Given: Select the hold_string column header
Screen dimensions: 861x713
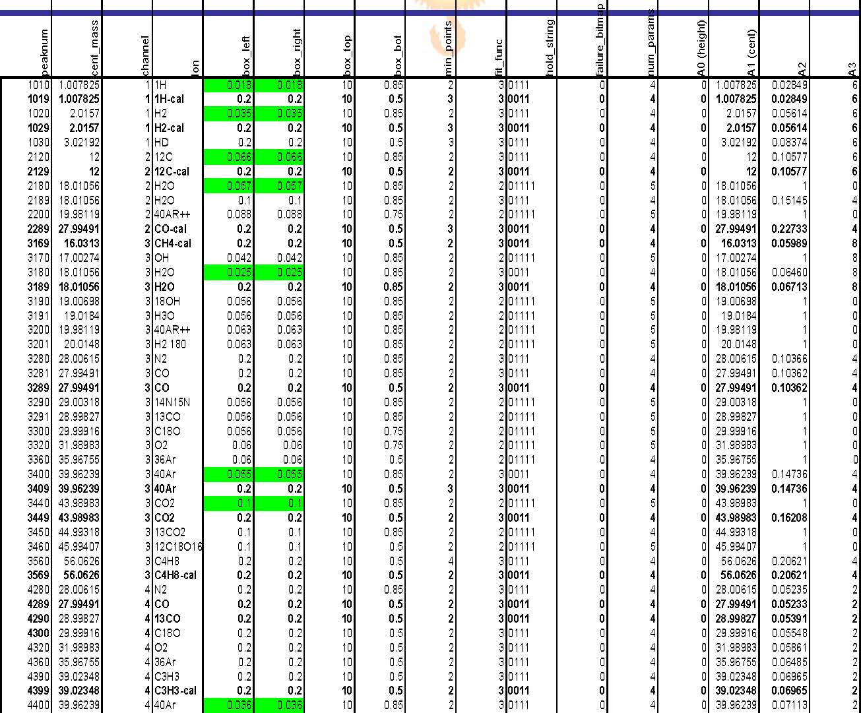Looking at the screenshot, I should [x=551, y=46].
